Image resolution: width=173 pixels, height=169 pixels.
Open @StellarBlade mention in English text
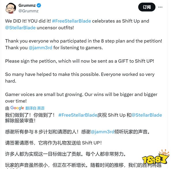pos(20,28)
